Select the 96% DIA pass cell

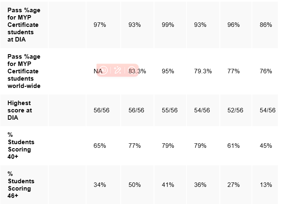(233, 25)
